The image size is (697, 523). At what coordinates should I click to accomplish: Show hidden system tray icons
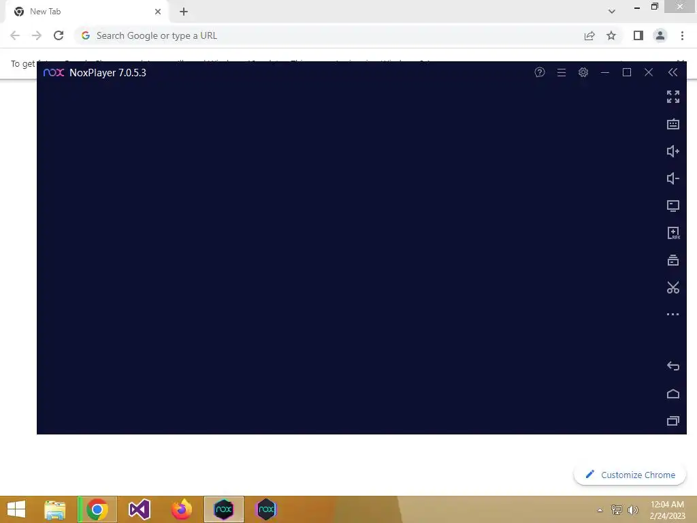point(600,510)
